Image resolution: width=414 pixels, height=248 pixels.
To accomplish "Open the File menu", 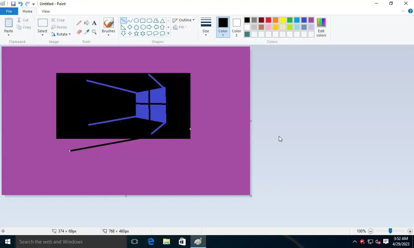I will (x=9, y=11).
